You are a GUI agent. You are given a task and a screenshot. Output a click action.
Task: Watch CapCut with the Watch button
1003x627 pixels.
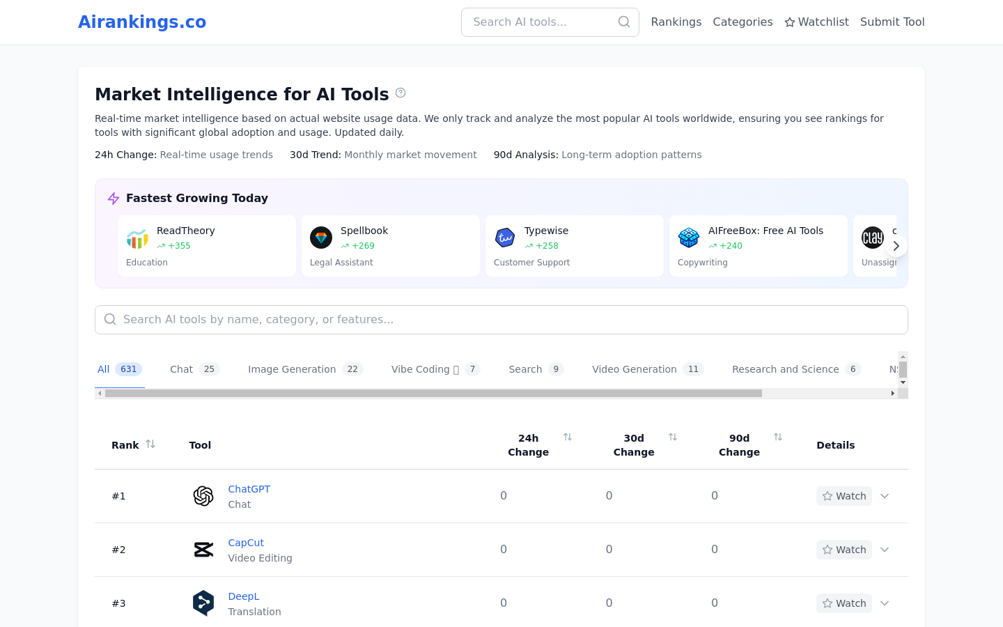[844, 550]
